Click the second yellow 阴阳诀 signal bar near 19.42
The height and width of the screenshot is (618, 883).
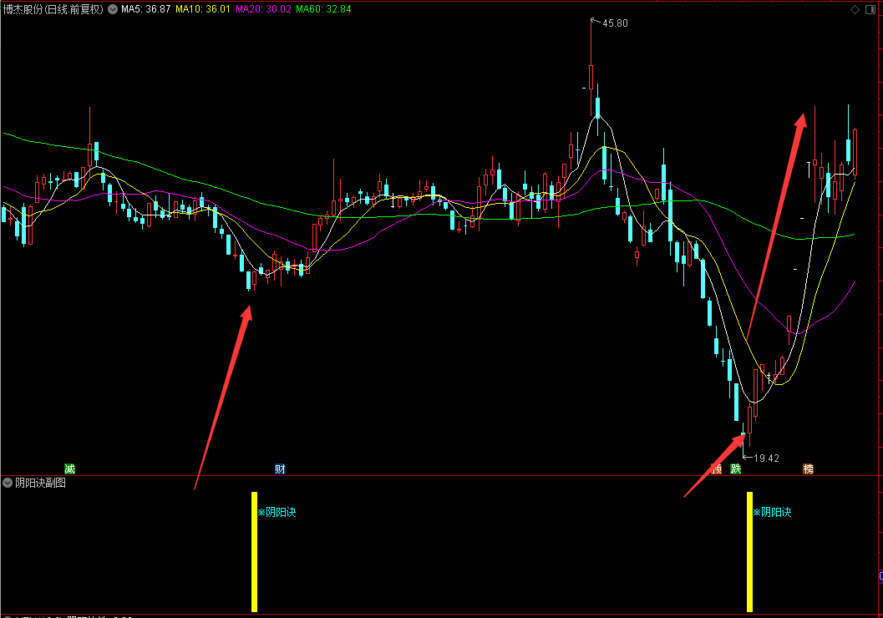749,551
